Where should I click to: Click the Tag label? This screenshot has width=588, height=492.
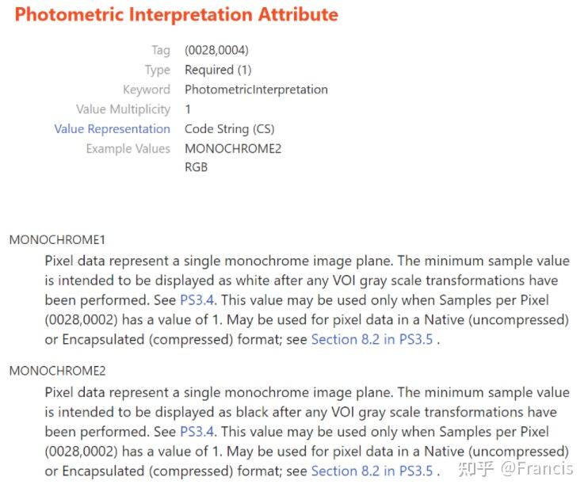161,50
